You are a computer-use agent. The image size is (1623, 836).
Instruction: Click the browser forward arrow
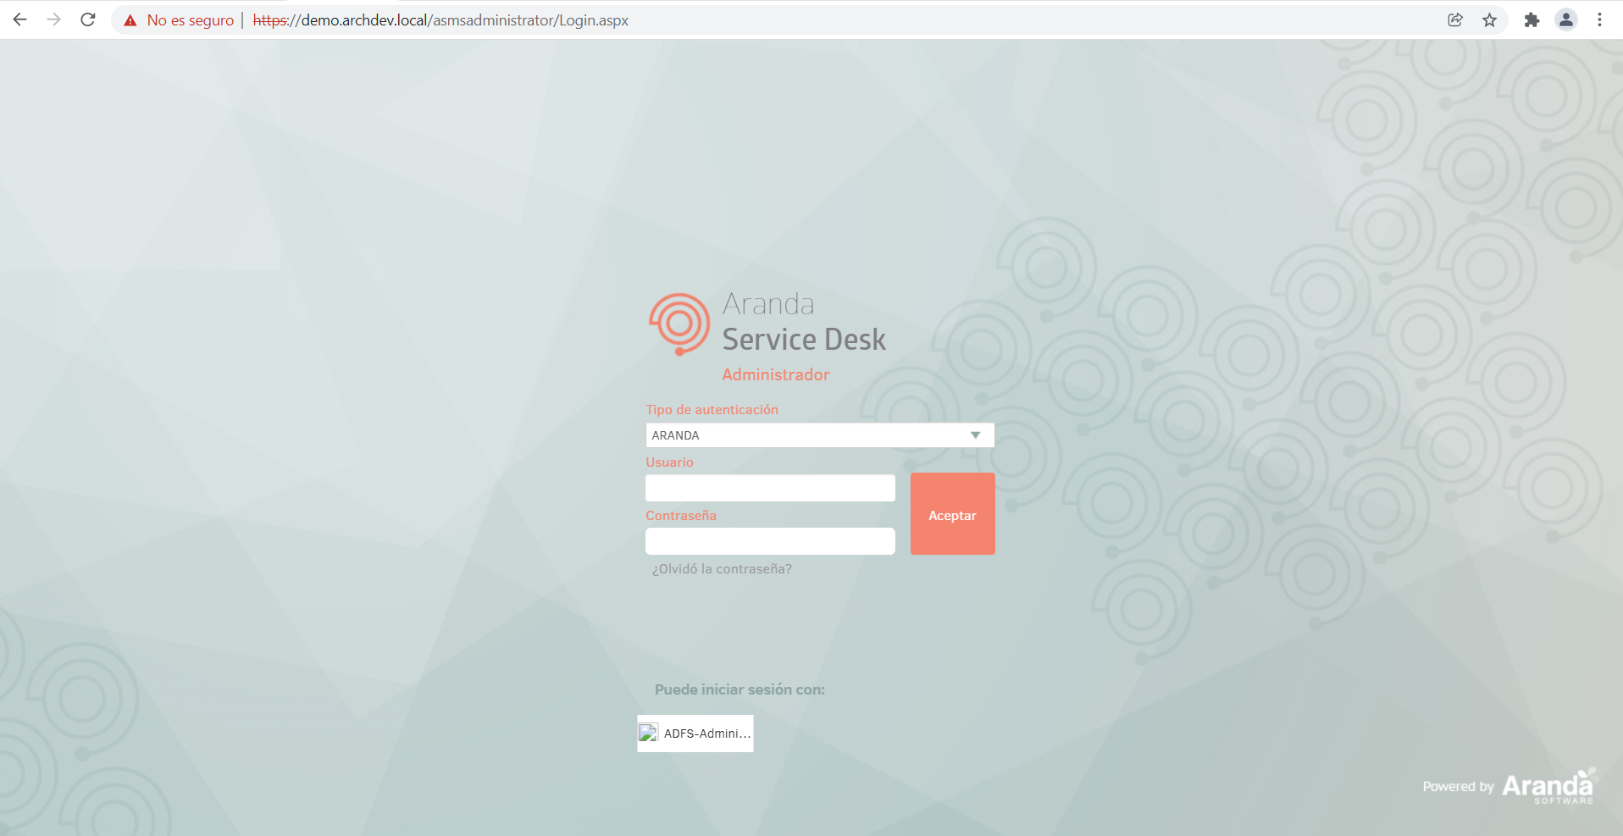click(x=53, y=19)
